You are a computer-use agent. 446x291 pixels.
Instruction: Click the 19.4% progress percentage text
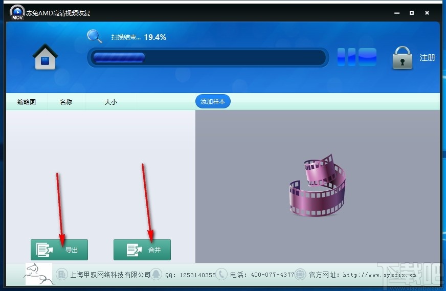155,37
